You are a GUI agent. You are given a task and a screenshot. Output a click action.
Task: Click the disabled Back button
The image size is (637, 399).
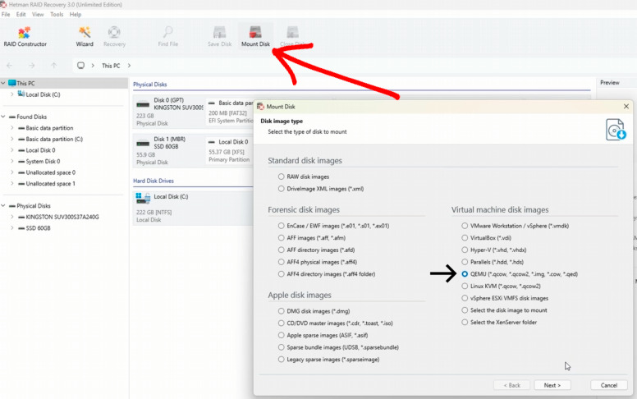(x=512, y=385)
